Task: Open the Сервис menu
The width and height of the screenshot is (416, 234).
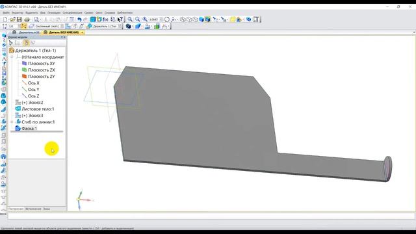Action: click(88, 13)
